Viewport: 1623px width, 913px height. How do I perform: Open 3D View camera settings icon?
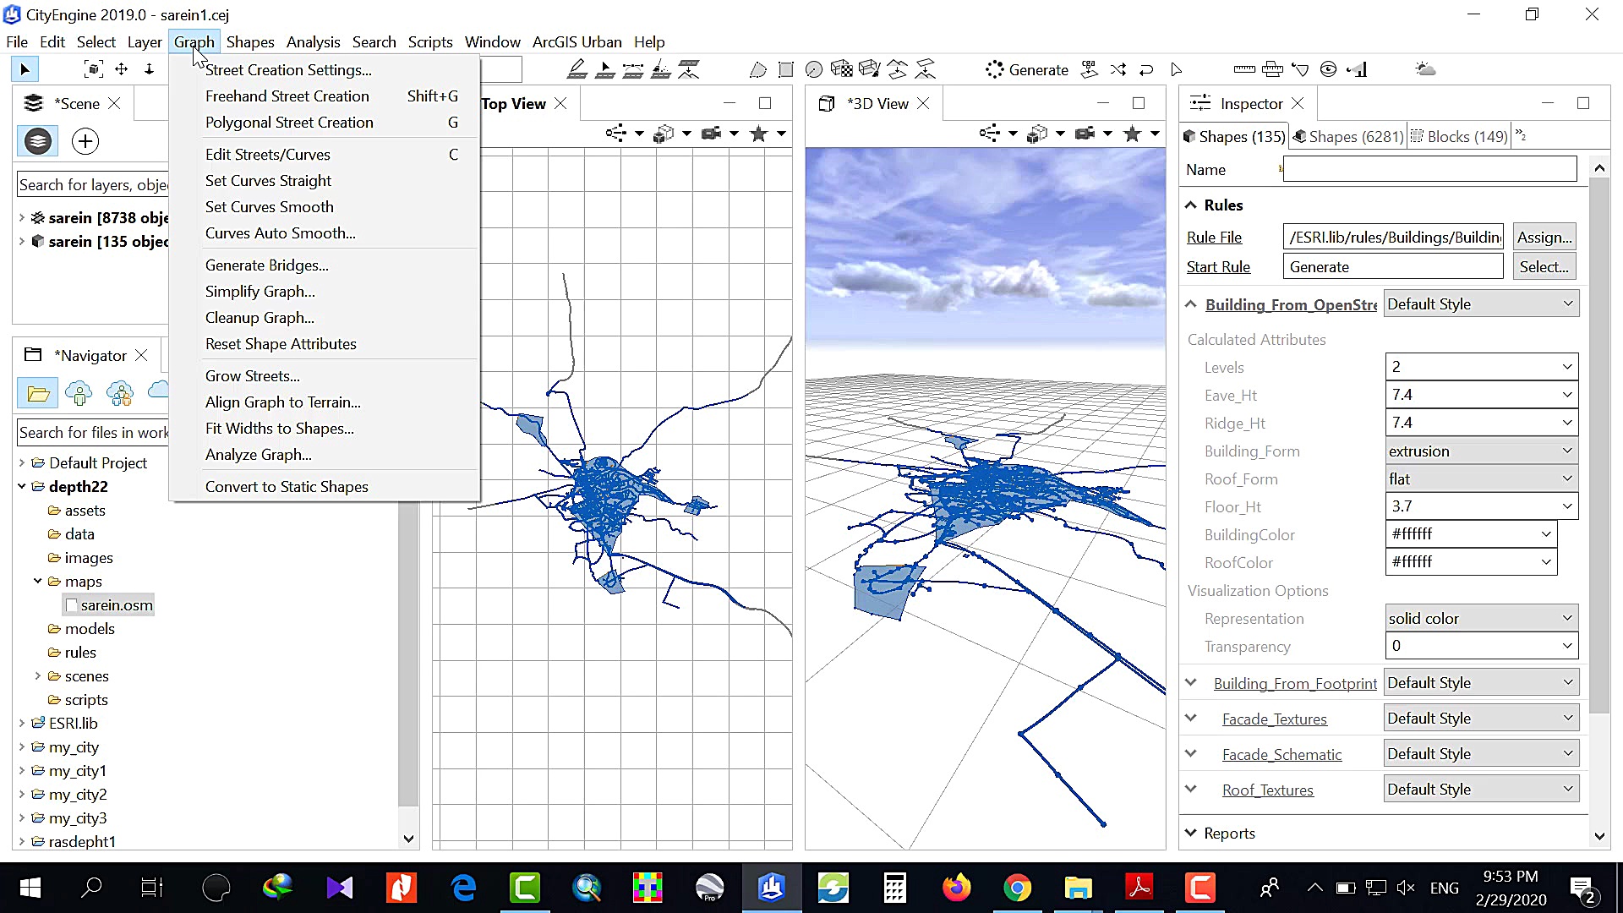point(1085,134)
